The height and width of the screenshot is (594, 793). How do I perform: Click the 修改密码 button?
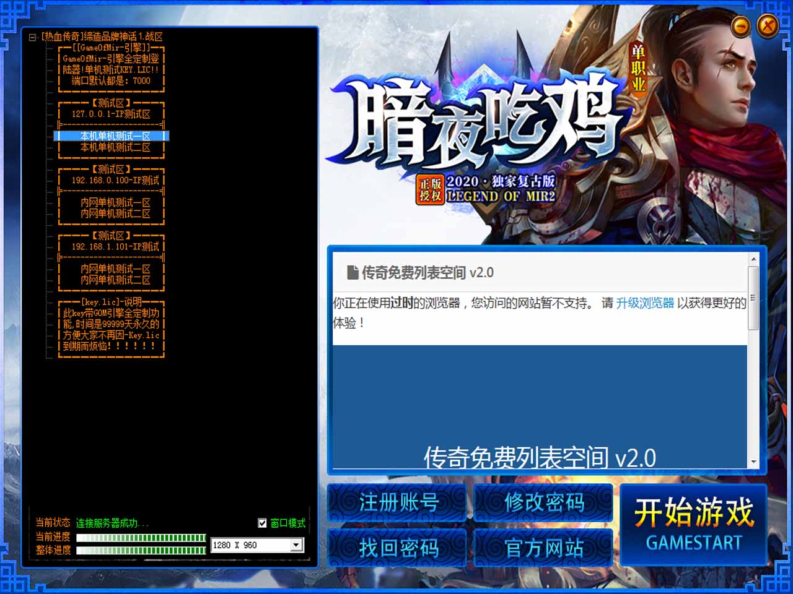[543, 502]
